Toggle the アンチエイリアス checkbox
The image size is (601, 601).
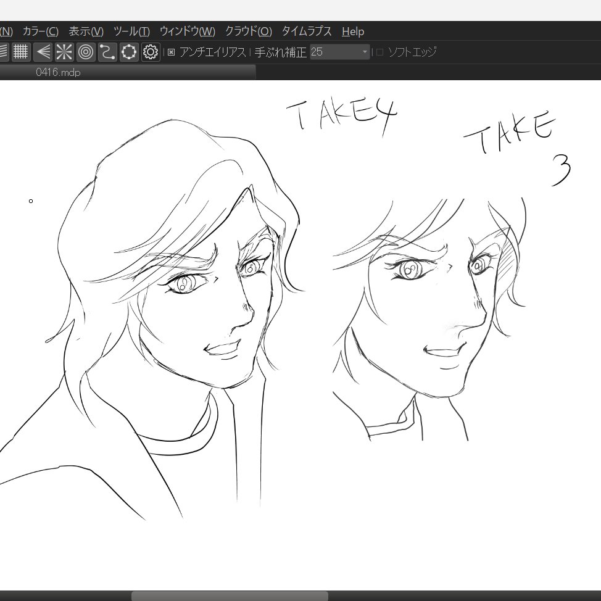(172, 52)
